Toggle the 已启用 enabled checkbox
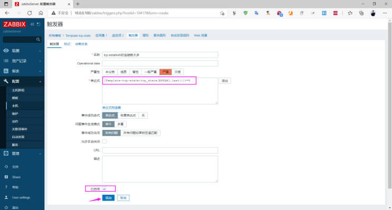 104,189
